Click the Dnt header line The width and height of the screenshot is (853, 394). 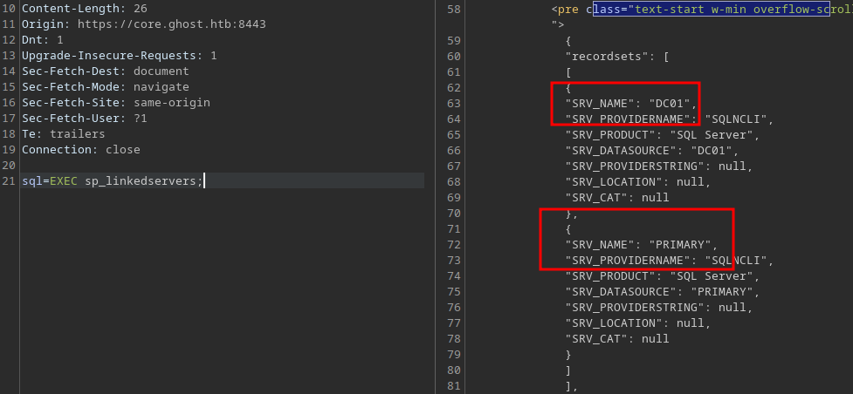click(x=42, y=40)
